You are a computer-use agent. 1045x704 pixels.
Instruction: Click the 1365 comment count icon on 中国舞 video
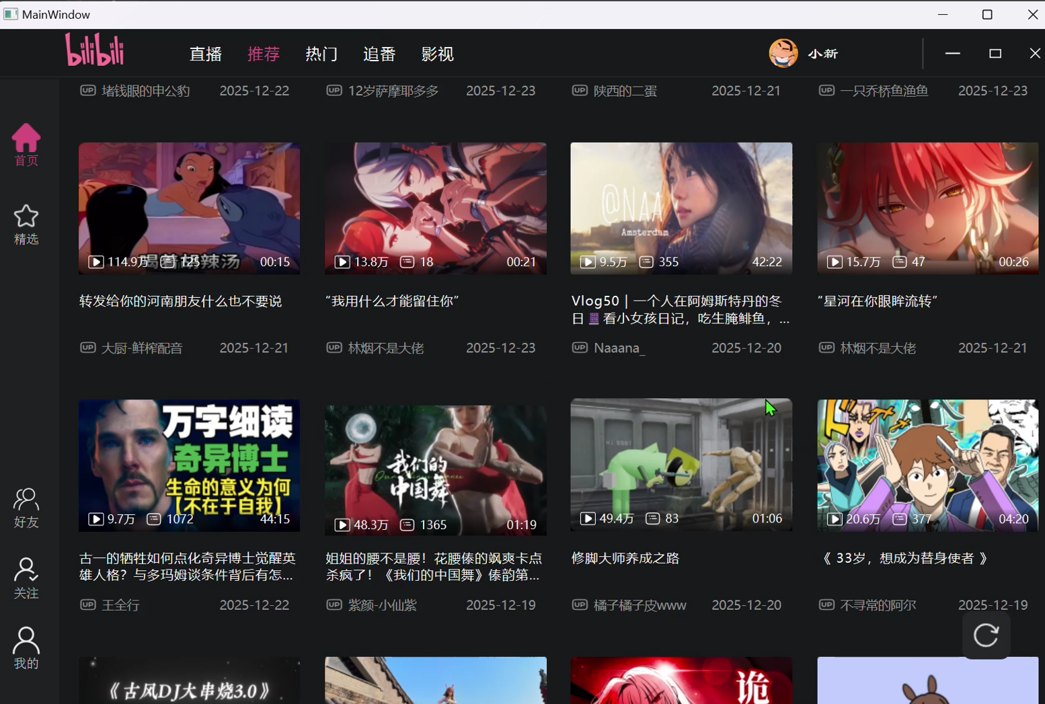point(407,524)
